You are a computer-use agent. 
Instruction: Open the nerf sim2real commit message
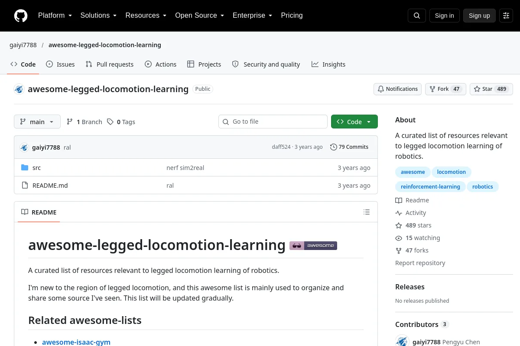[185, 168]
